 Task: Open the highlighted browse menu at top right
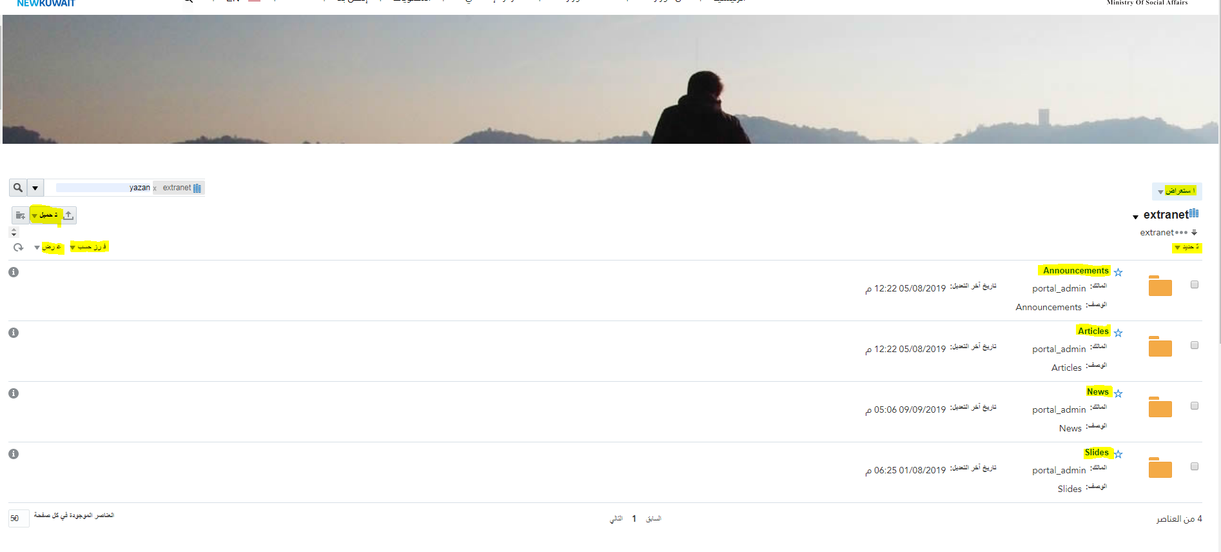coord(1177,192)
